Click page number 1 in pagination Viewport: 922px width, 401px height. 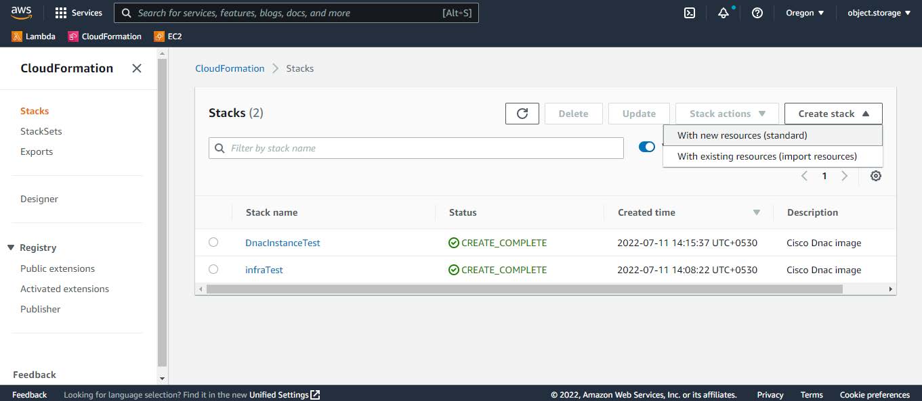pos(824,176)
